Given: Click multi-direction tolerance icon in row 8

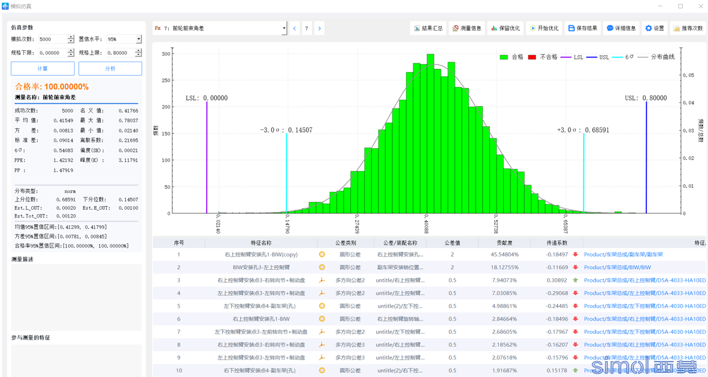Looking at the screenshot, I should tap(322, 345).
